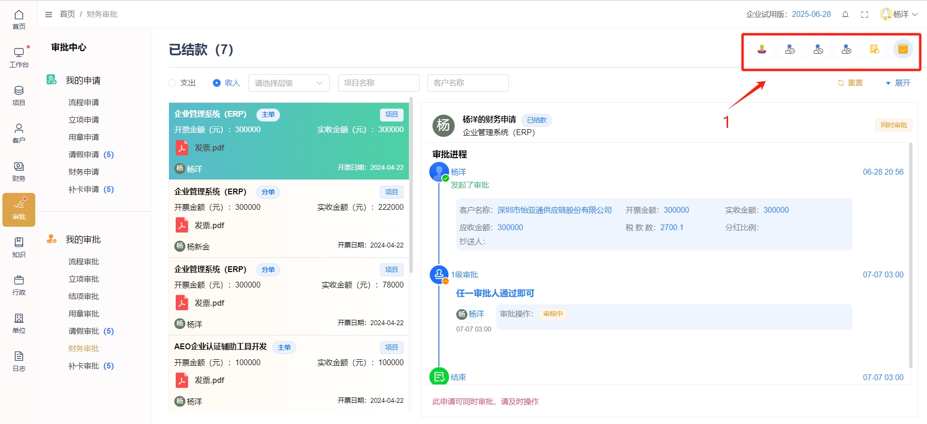Click 深圳市怡亚通供应链股份有限公司 customer name

554,210
